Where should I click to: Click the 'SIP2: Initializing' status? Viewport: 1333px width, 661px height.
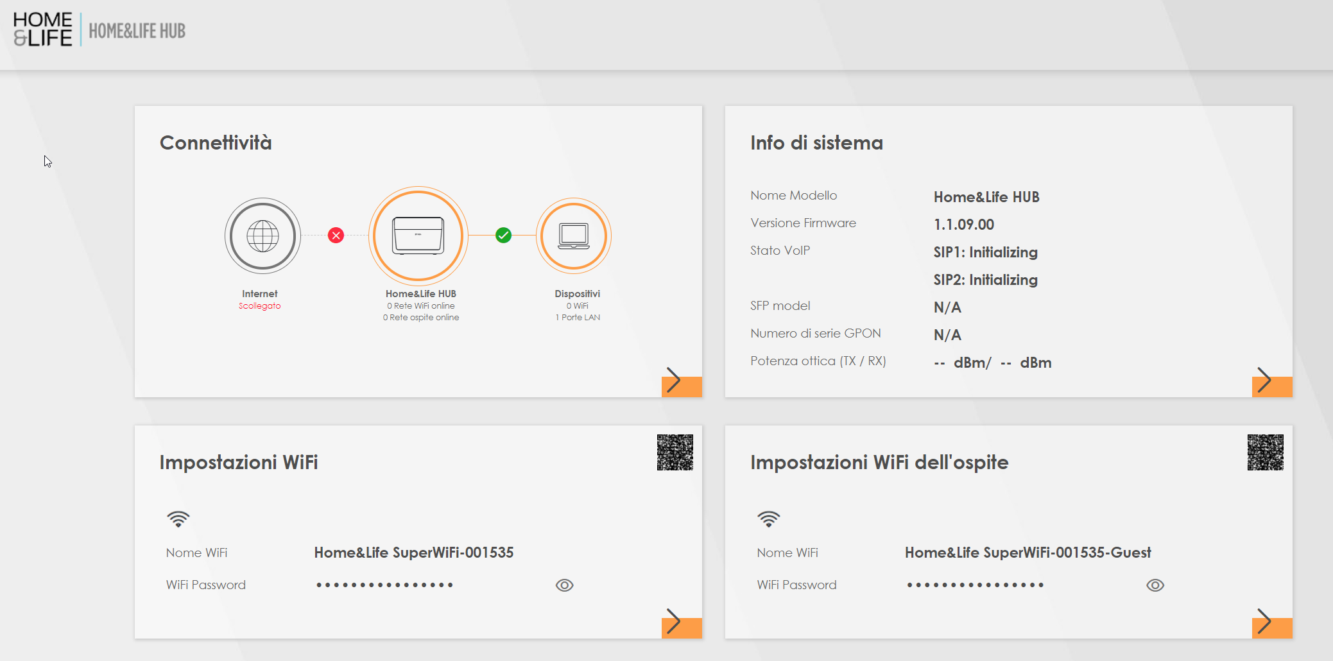[x=986, y=280]
